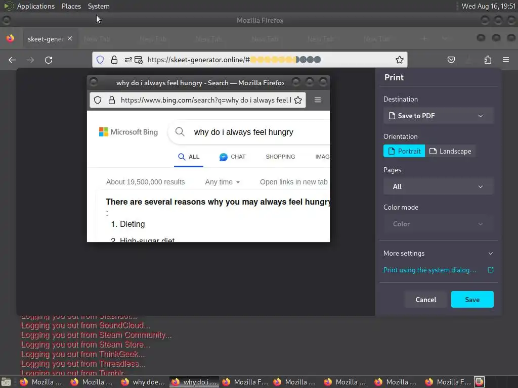Reload the page with refresh icon
This screenshot has width=518, height=388.
(x=49, y=60)
